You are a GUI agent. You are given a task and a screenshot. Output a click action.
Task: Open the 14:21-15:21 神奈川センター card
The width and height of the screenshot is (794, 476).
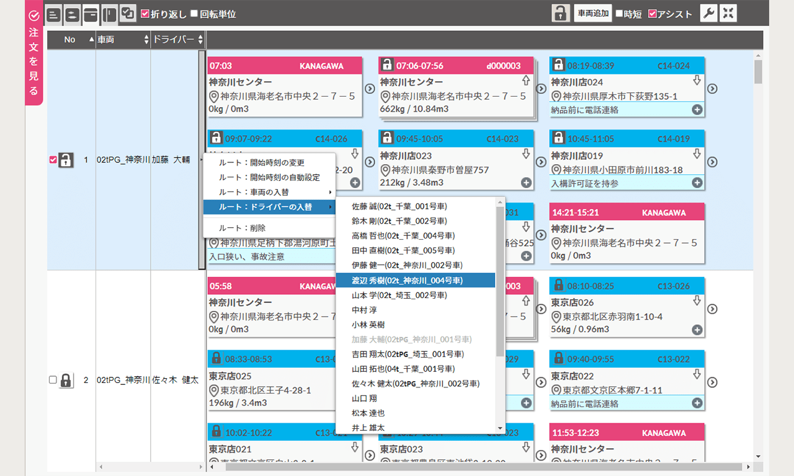pos(627,233)
